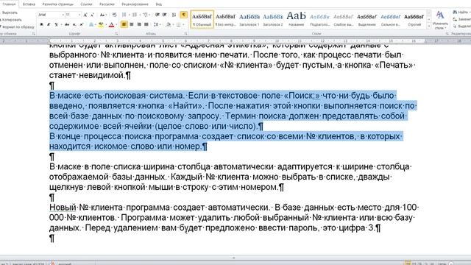Open the Clipboard pane launcher
Image resolution: width=471 pixels, height=265 pixels.
[33, 34]
